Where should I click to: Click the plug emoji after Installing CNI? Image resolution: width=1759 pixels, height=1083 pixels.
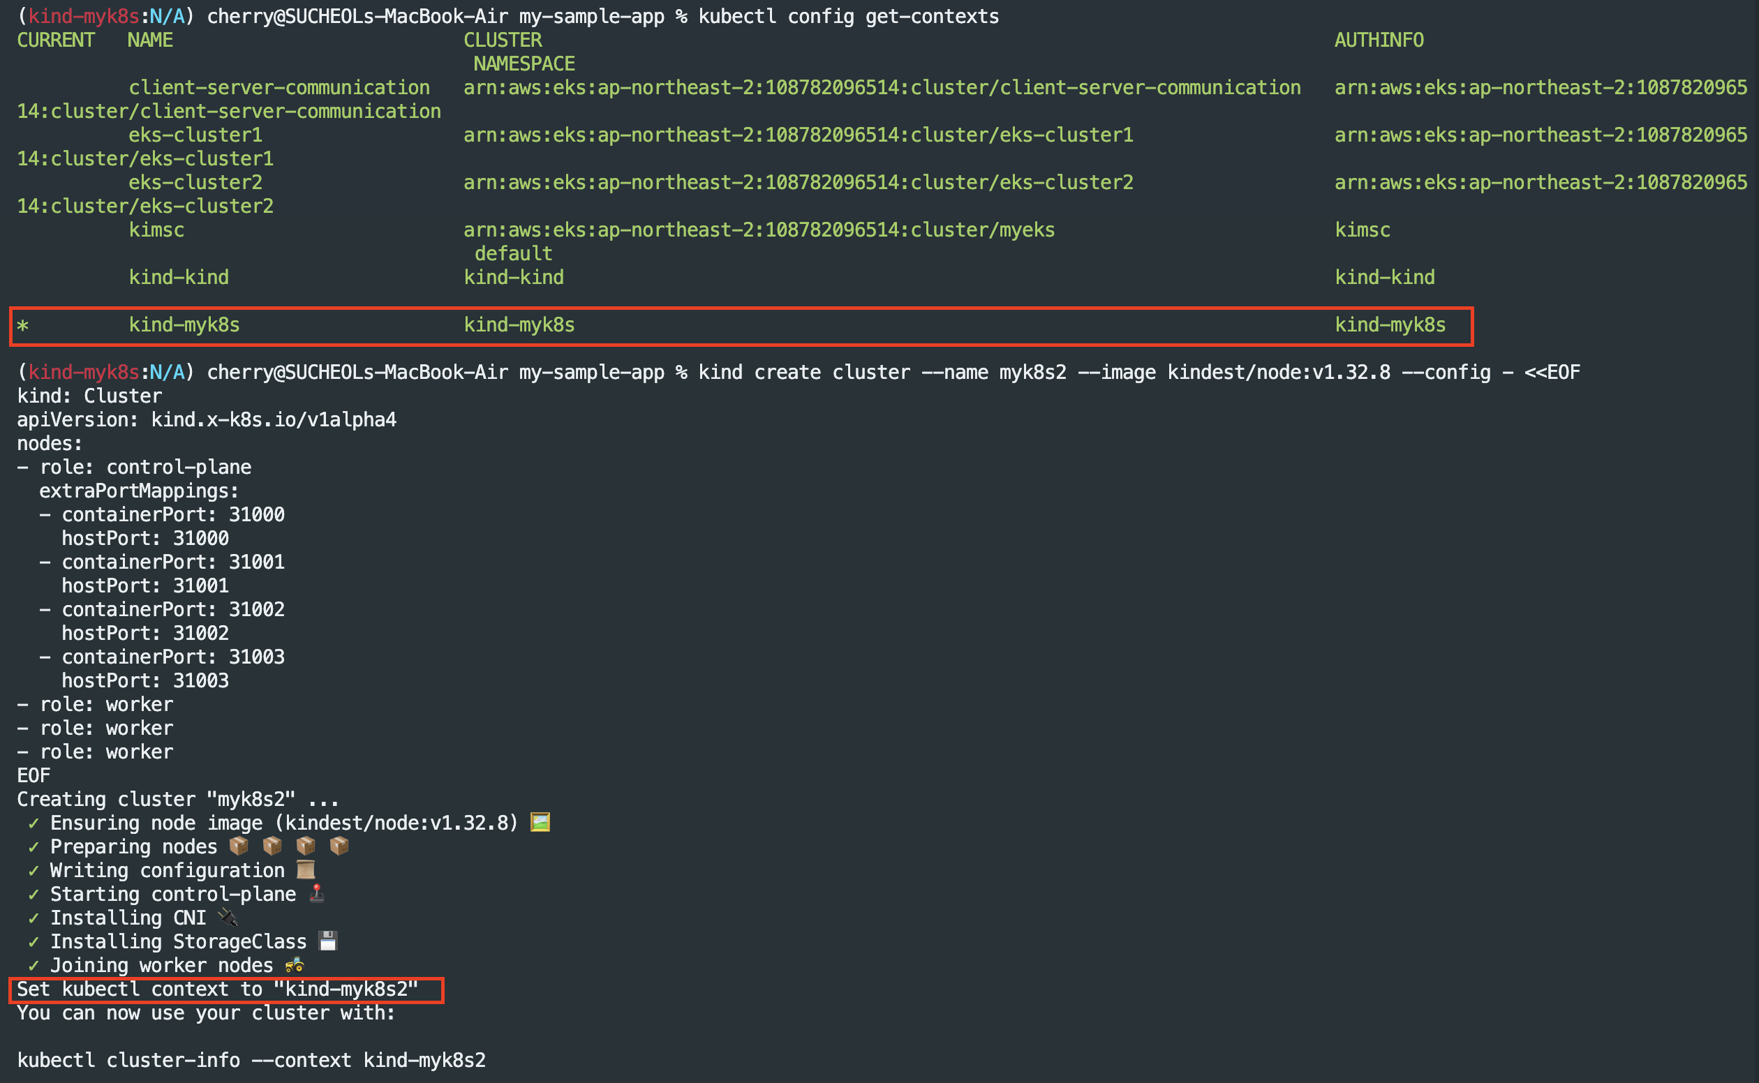click(227, 917)
